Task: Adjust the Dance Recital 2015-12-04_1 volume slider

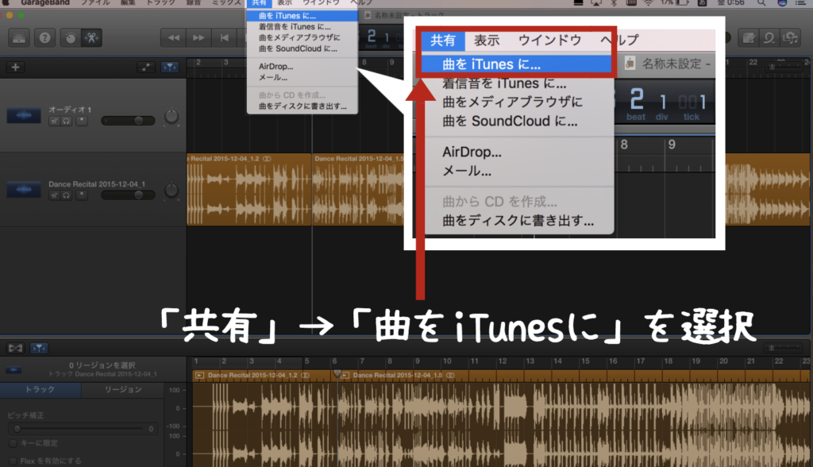Action: 128,195
